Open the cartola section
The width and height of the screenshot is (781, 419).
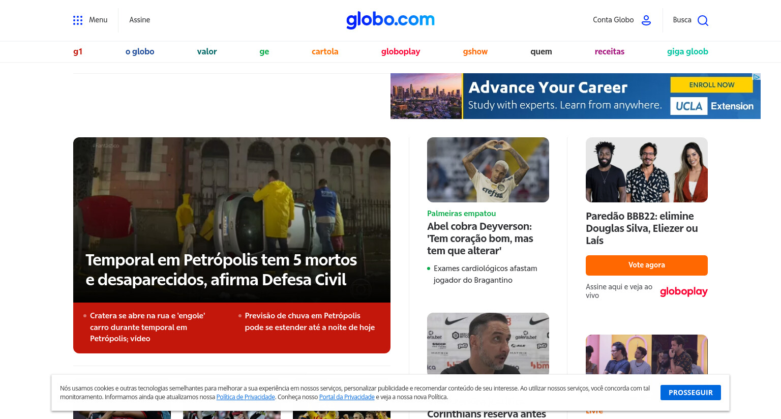(325, 51)
